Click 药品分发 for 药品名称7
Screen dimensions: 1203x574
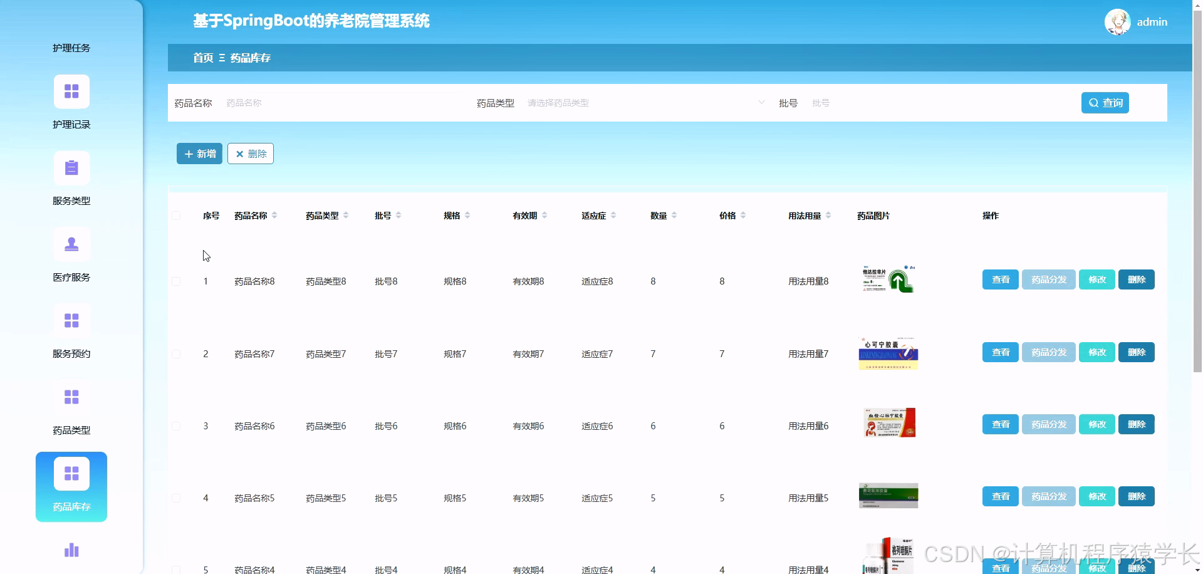click(x=1048, y=352)
